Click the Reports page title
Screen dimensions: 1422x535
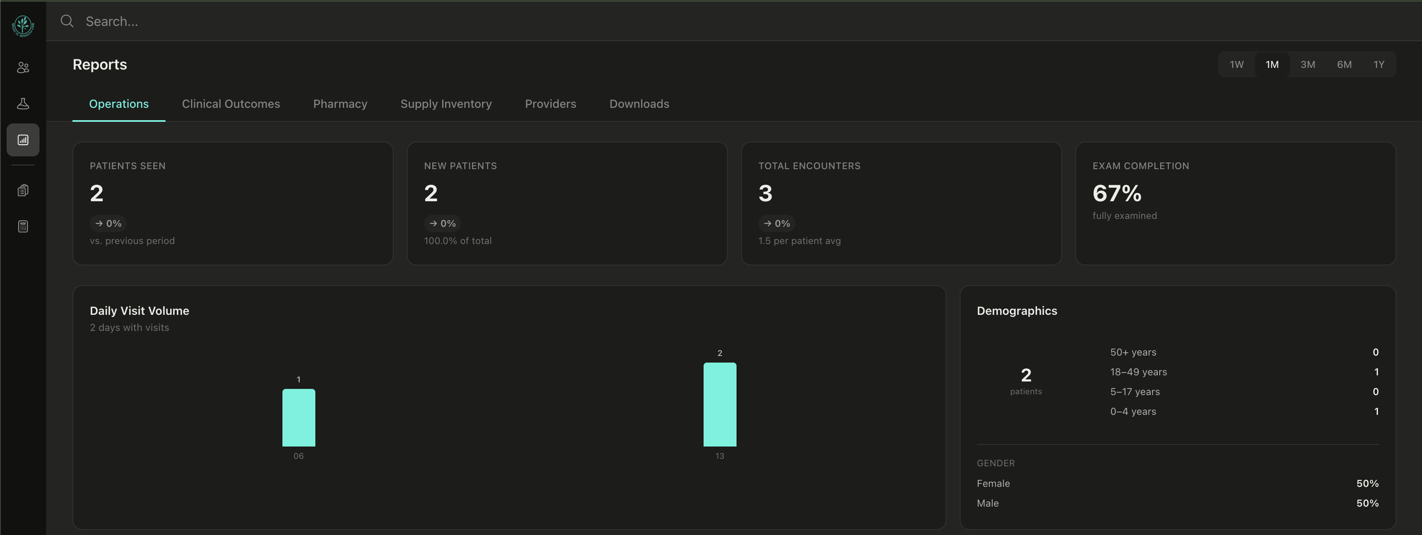tap(100, 65)
